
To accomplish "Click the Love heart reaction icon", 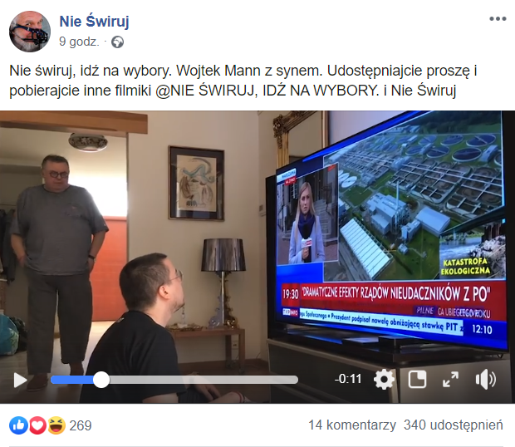I will click(x=37, y=425).
